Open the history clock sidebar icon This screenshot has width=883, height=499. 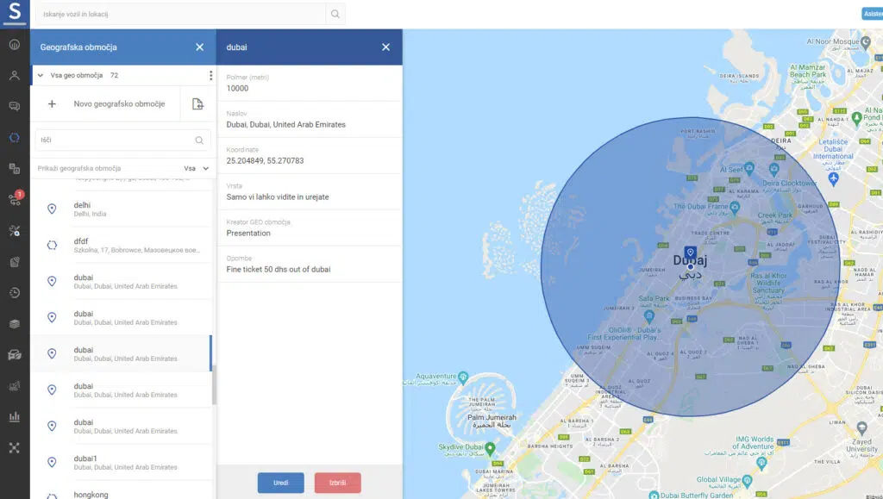(15, 292)
